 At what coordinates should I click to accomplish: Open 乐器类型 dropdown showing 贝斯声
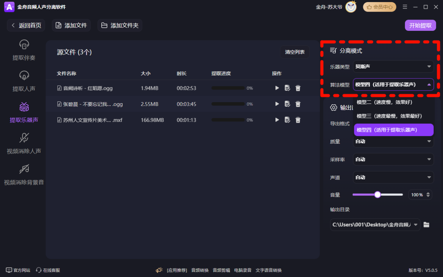coord(393,66)
